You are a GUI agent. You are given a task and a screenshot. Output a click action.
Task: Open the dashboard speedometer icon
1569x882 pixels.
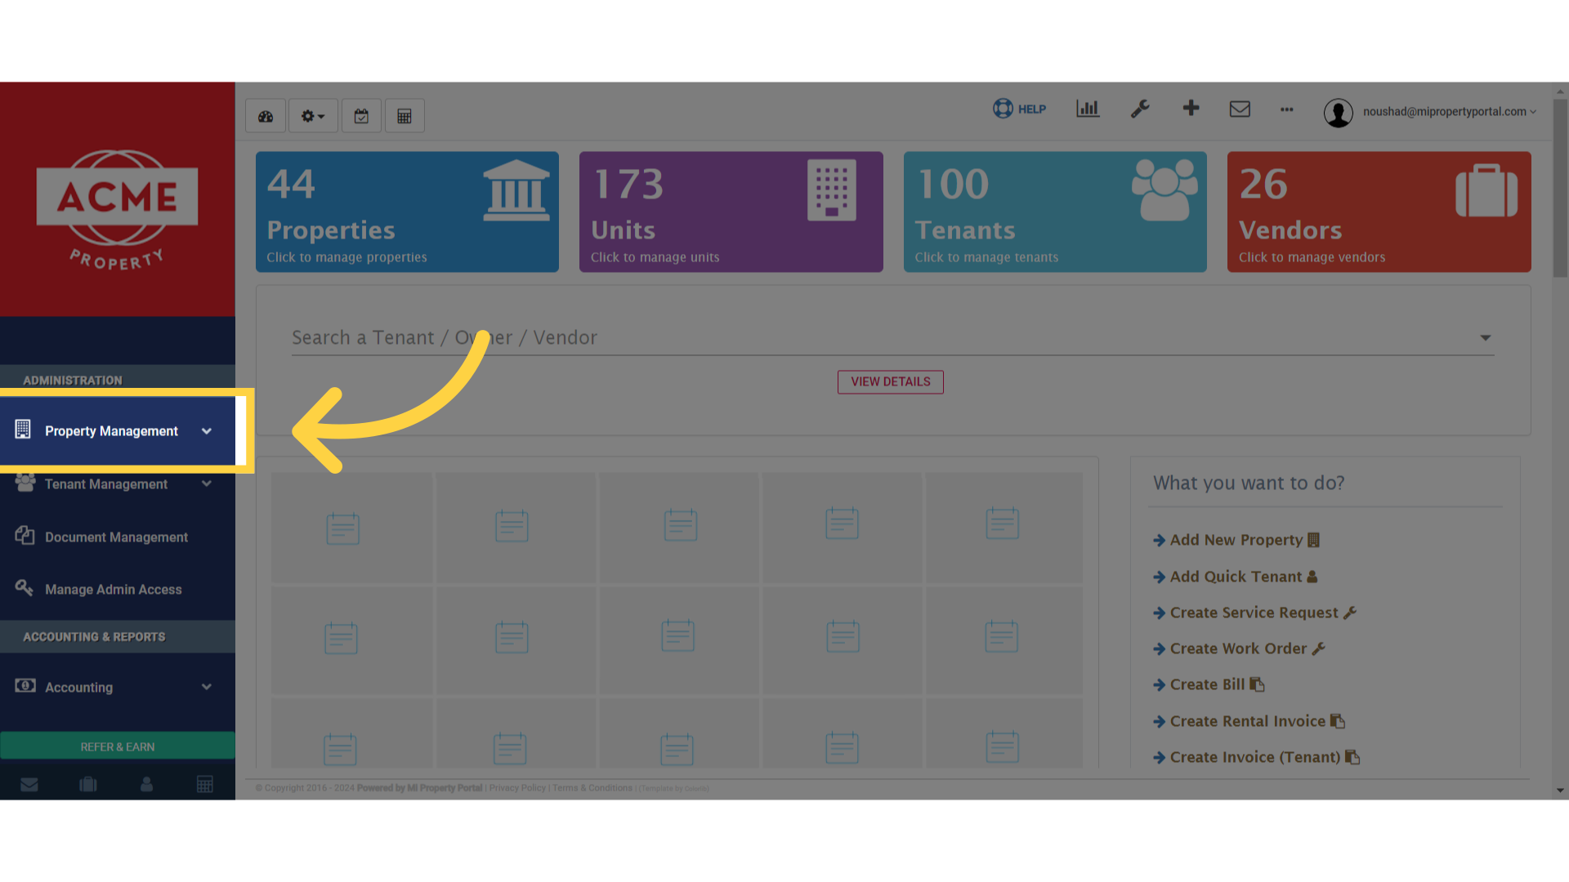(265, 115)
